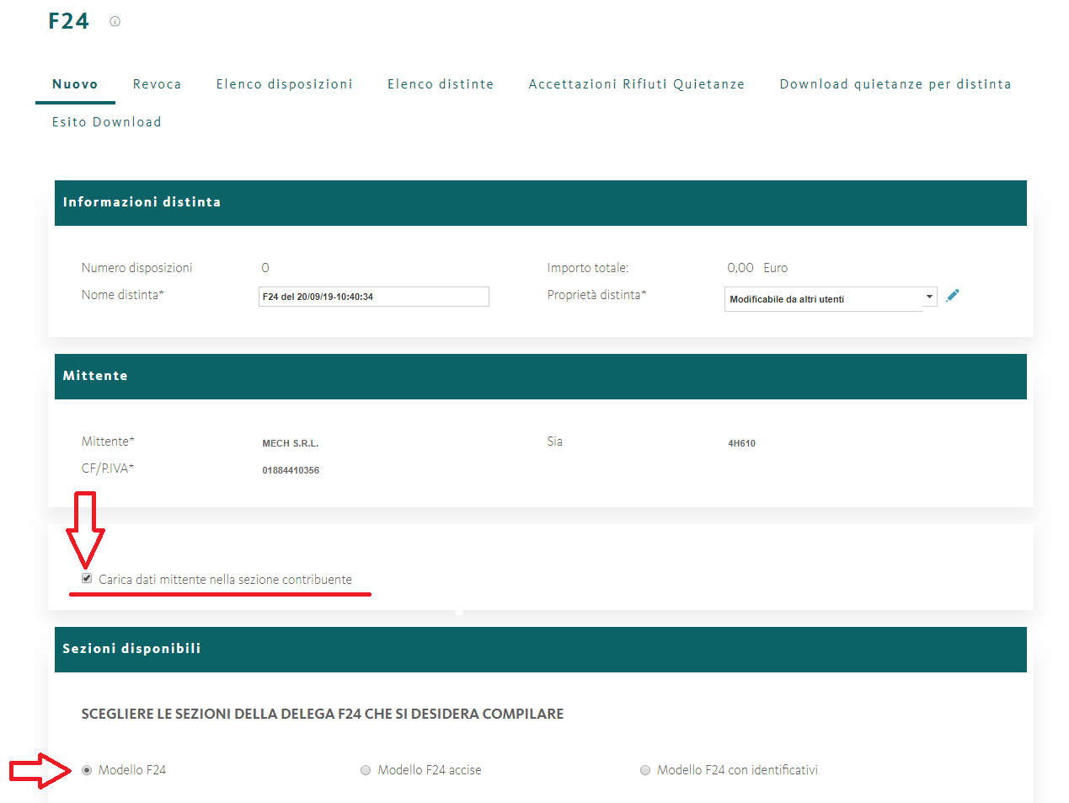The image size is (1069, 803).
Task: Click the Mittente section header
Action: pos(95,376)
